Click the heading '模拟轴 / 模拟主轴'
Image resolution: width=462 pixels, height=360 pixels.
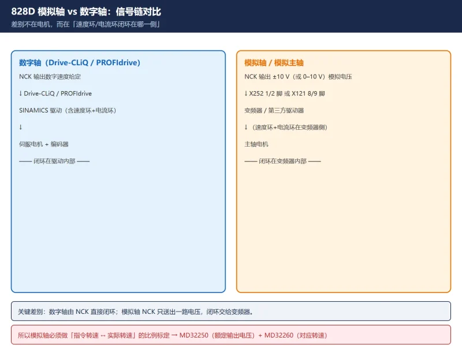pyautogui.click(x=274, y=63)
